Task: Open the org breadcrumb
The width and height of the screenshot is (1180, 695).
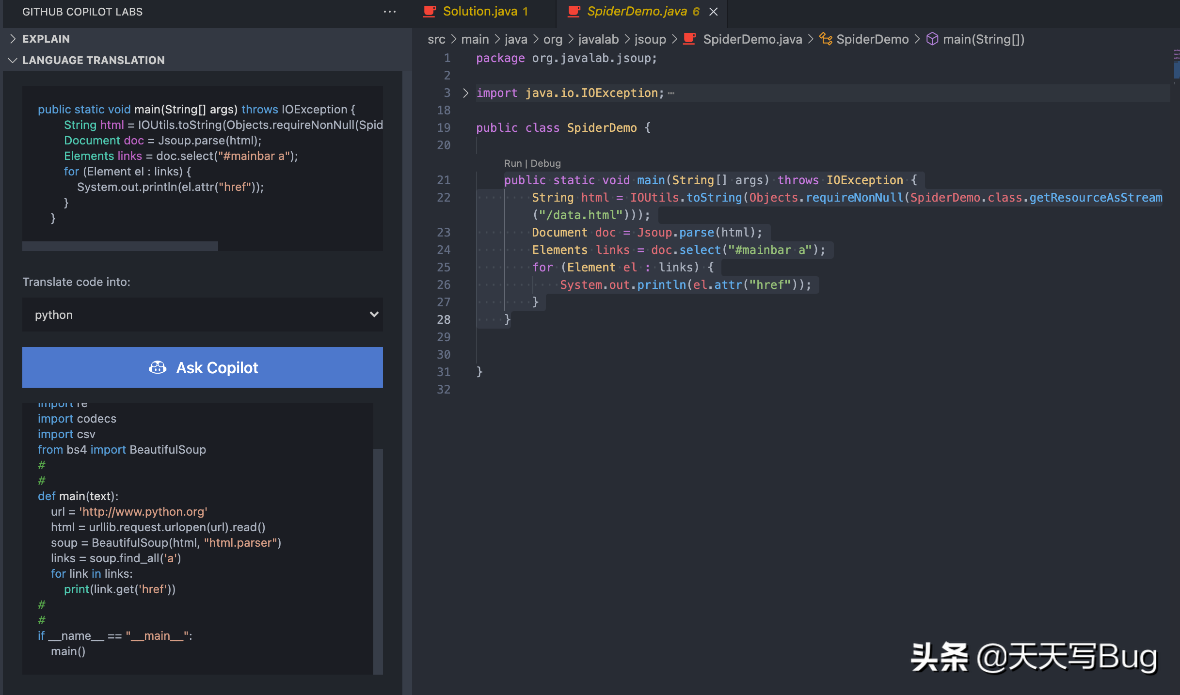Action: (x=553, y=39)
